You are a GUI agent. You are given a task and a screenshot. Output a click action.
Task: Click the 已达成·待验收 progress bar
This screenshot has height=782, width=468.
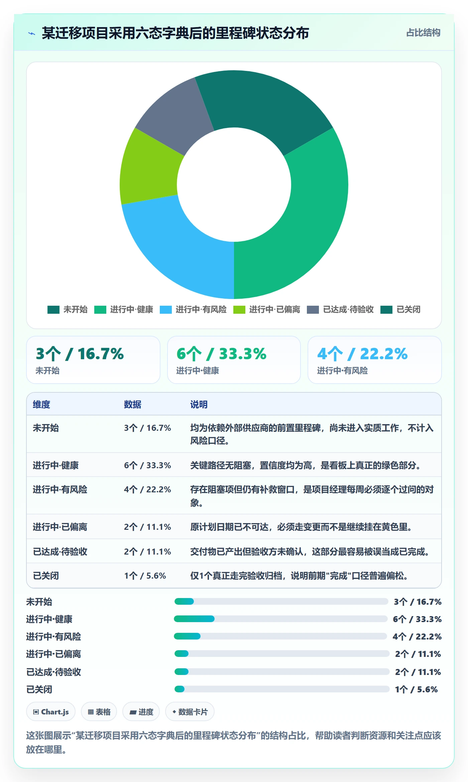282,672
